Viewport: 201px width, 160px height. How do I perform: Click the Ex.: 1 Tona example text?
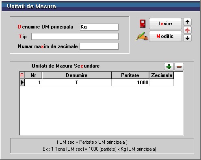(x=99, y=149)
